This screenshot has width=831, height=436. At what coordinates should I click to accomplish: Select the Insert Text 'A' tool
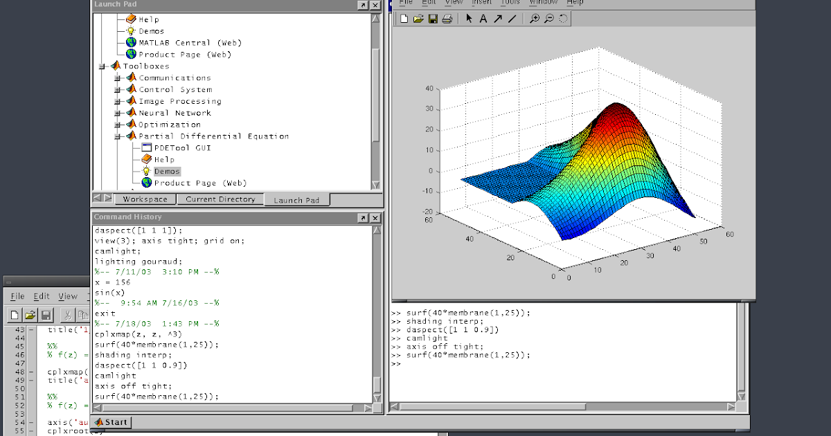click(483, 19)
